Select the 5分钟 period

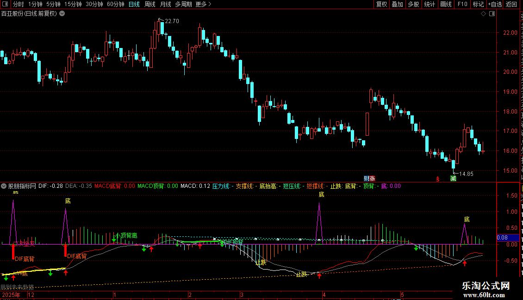point(53,4)
